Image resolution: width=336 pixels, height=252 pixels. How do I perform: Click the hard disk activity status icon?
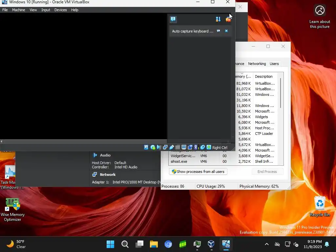click(x=146, y=147)
